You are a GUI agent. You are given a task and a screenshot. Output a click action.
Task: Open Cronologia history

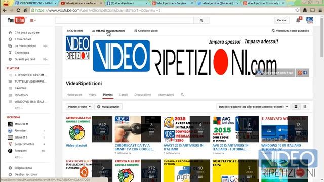[22, 53]
